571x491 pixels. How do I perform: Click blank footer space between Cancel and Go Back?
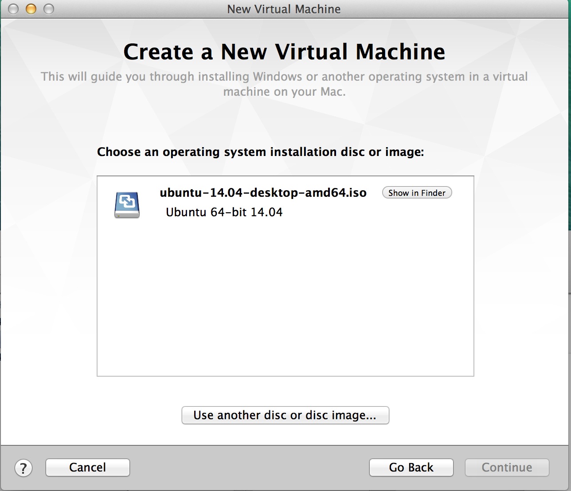pos(248,468)
